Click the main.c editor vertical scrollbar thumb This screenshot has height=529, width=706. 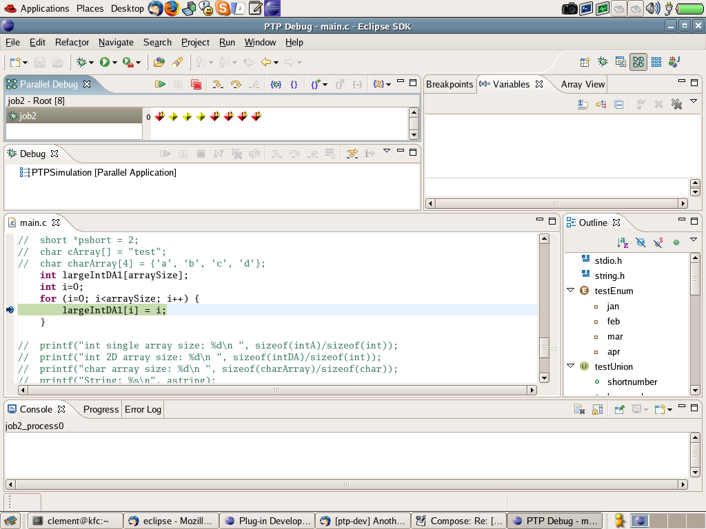point(544,348)
